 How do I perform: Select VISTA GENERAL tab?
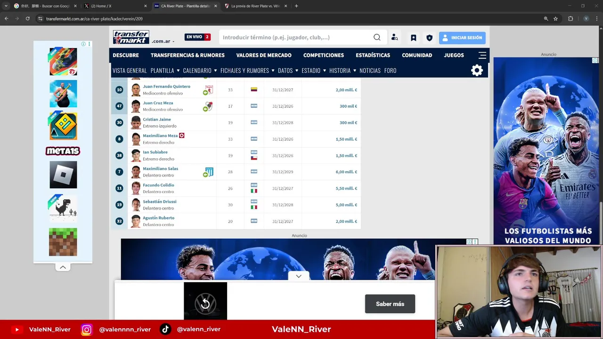tap(130, 71)
